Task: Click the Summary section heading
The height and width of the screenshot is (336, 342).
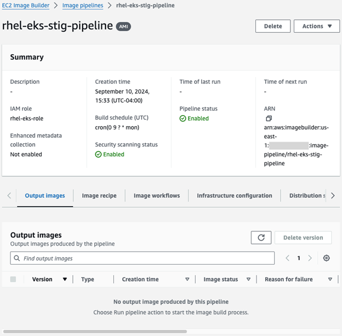Action: pos(27,57)
